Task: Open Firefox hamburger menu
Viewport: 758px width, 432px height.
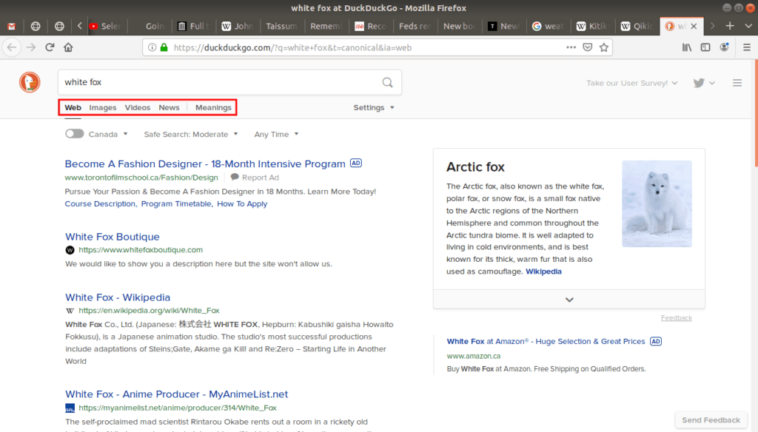Action: coord(747,47)
